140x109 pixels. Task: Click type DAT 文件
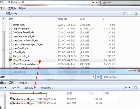[x=85, y=64]
